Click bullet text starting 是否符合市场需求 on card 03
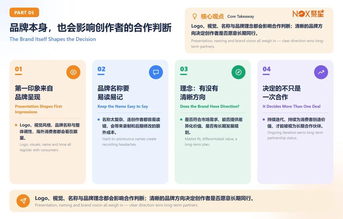The width and height of the screenshot is (343, 219). pyautogui.click(x=214, y=126)
